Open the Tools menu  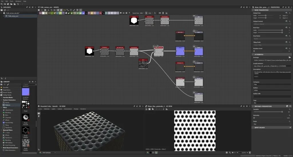[11, 1]
